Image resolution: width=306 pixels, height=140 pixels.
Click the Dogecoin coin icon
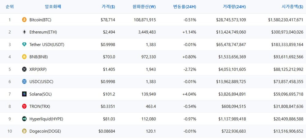(x=24, y=131)
